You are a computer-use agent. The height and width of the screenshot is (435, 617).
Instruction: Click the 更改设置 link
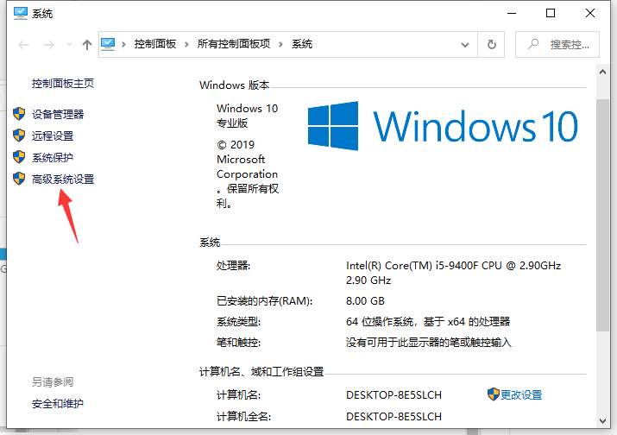pyautogui.click(x=521, y=394)
